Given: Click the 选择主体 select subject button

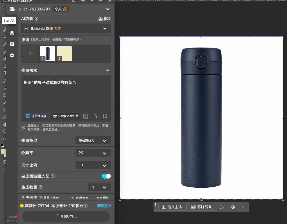Looking at the screenshot, I should click(172, 207).
